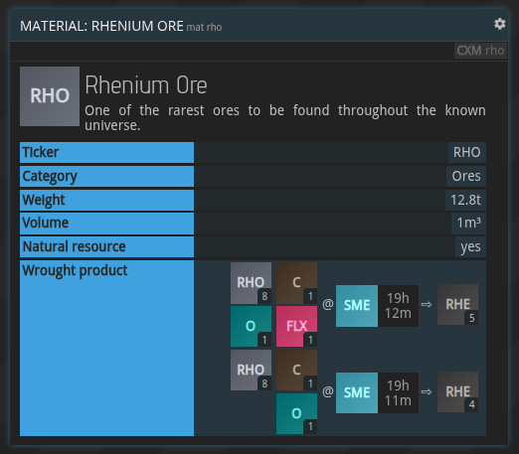This screenshot has height=454, width=519.
Task: Select the RHO input in the first recipe
Action: [x=251, y=283]
